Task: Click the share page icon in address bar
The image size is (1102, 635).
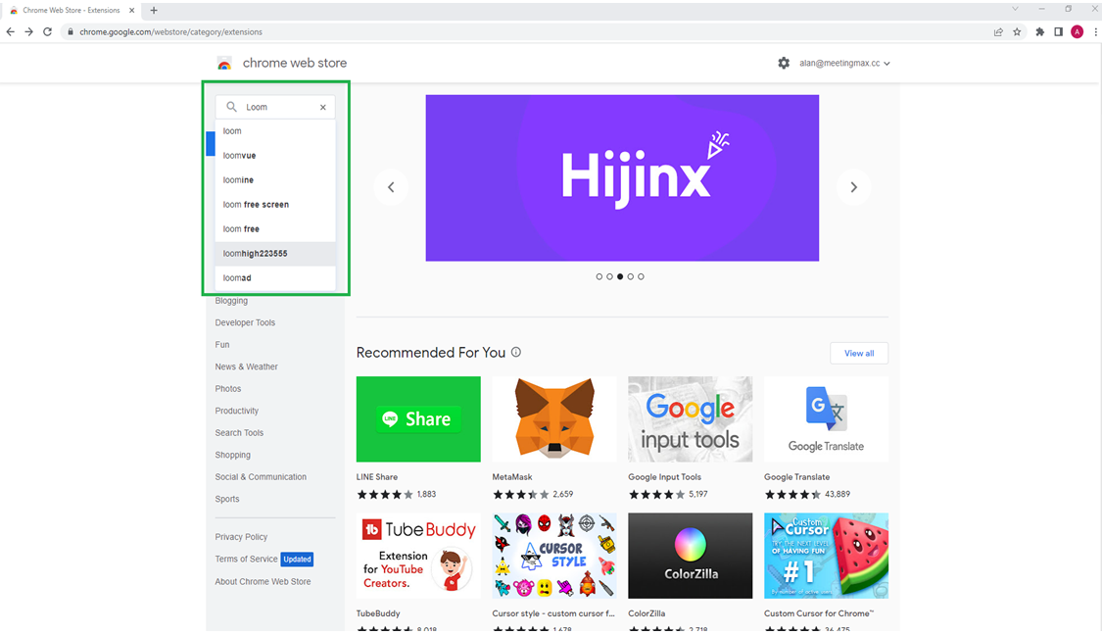Action: pyautogui.click(x=998, y=31)
